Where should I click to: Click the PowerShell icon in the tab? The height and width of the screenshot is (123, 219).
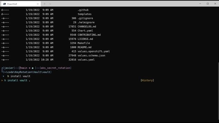pyautogui.click(x=4, y=4)
